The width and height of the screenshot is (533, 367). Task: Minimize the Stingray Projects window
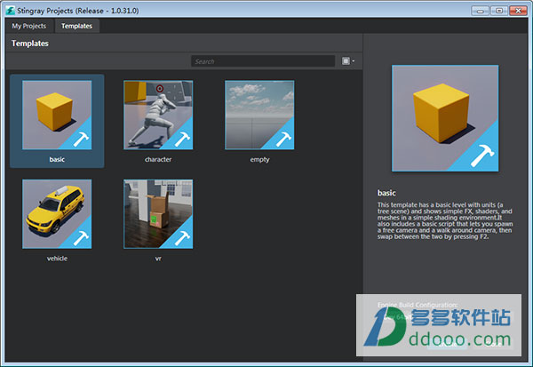(x=480, y=11)
